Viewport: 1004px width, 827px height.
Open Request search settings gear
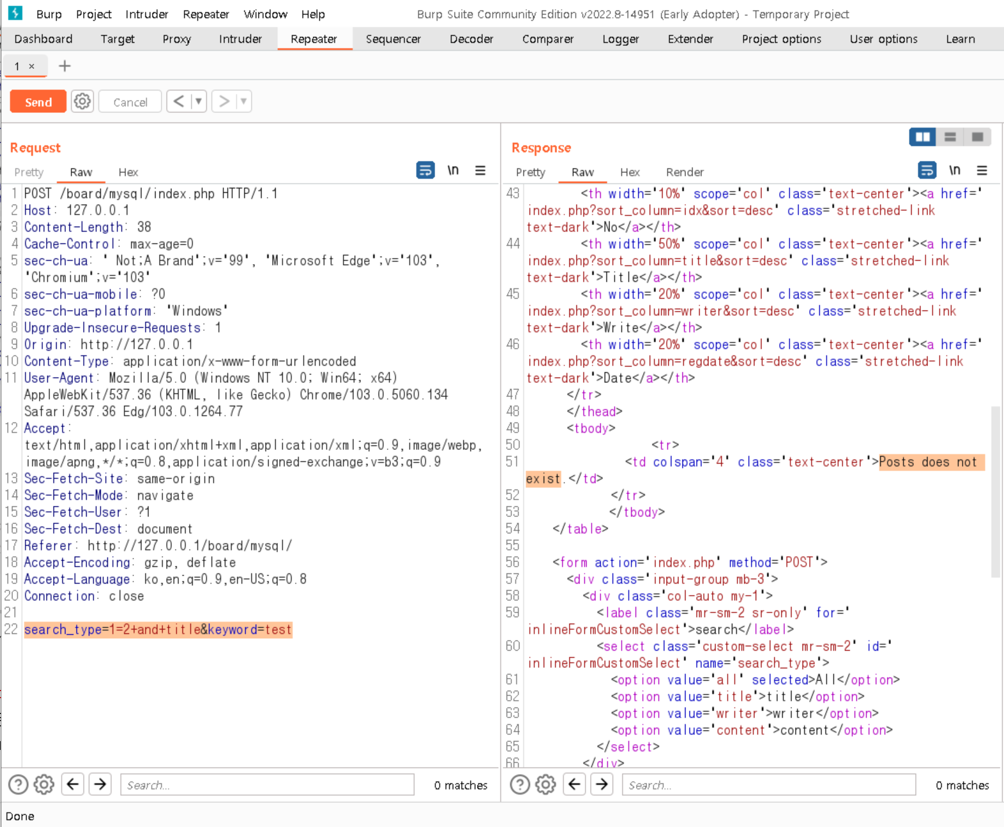pos(44,784)
